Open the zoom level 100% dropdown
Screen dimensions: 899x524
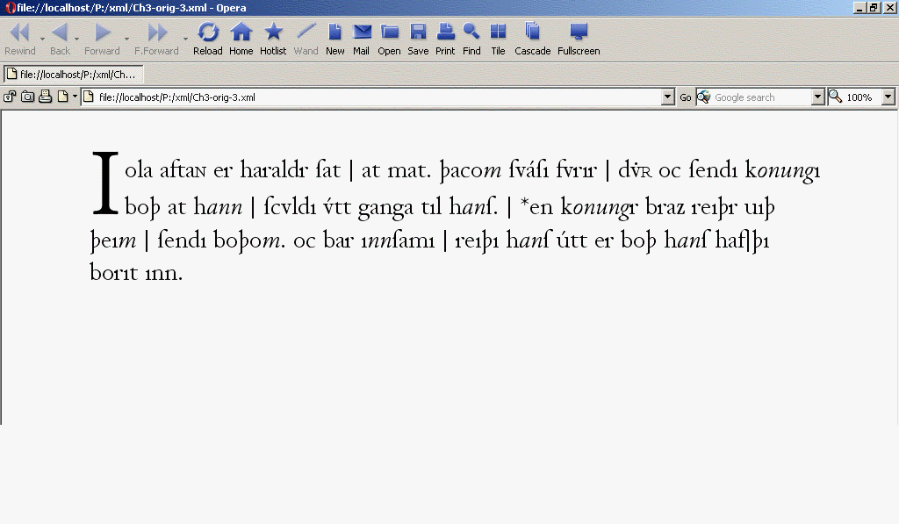(x=888, y=97)
